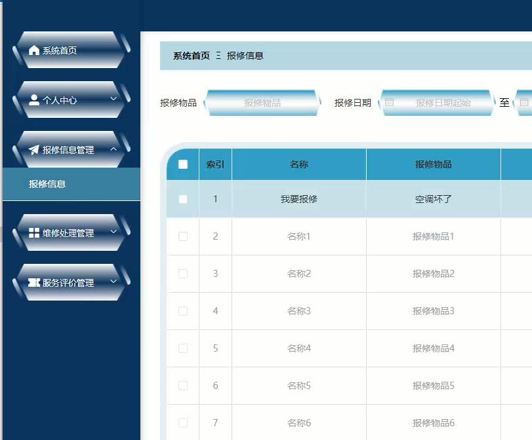Open the 系统首页 sidebar menu item
The image size is (532, 440).
coord(72,50)
